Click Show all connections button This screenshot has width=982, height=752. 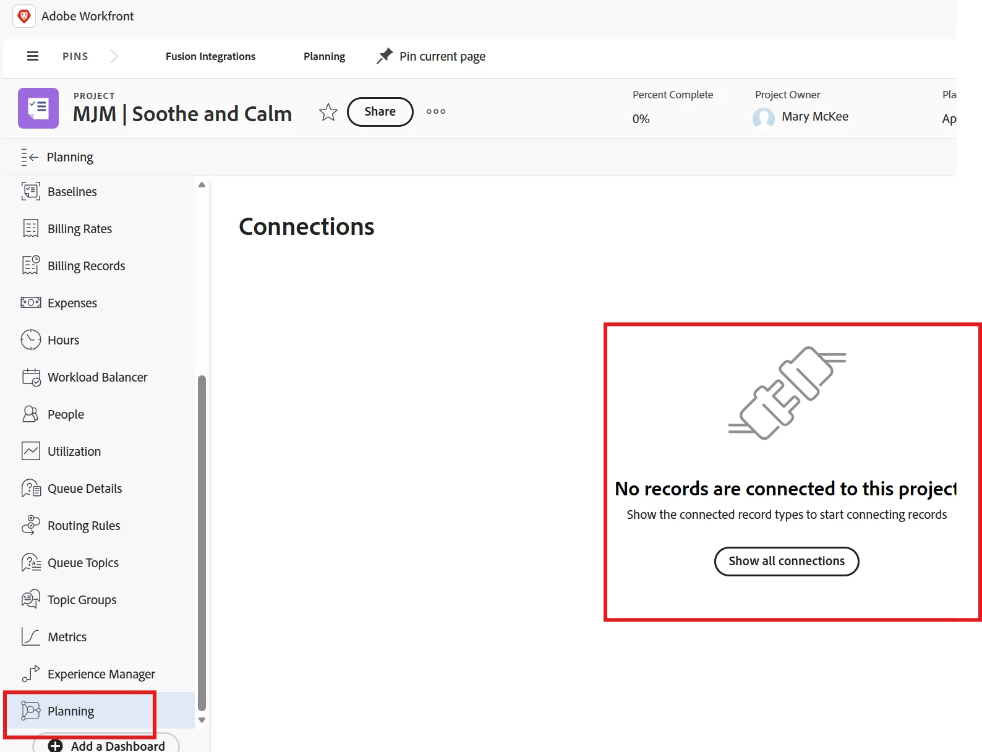pos(787,561)
